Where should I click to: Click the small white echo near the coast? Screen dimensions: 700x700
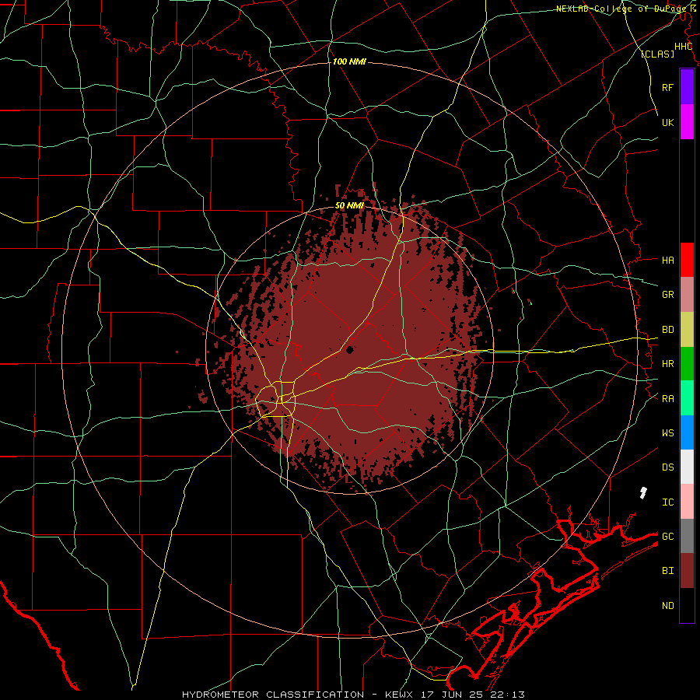[x=643, y=493]
